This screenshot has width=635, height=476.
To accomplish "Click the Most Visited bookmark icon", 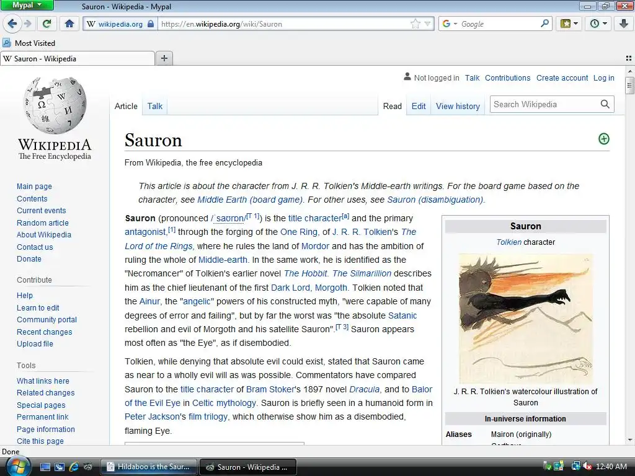I will [x=6, y=43].
